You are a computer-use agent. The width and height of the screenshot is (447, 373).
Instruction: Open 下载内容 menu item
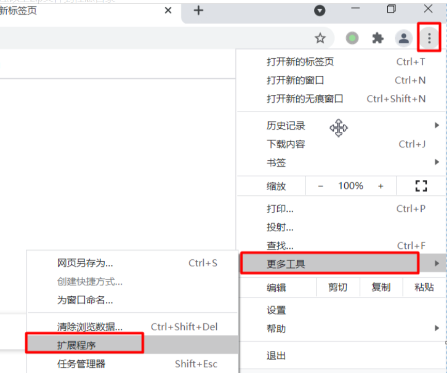click(342, 144)
